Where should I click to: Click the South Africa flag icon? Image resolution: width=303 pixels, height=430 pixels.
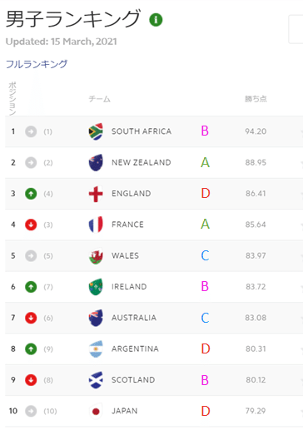(96, 131)
